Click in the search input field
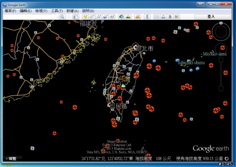 click(29, 17)
